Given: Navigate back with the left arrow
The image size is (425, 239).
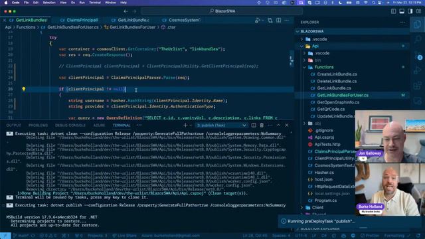Looking at the screenshot, I should pyautogui.click(x=126, y=11).
